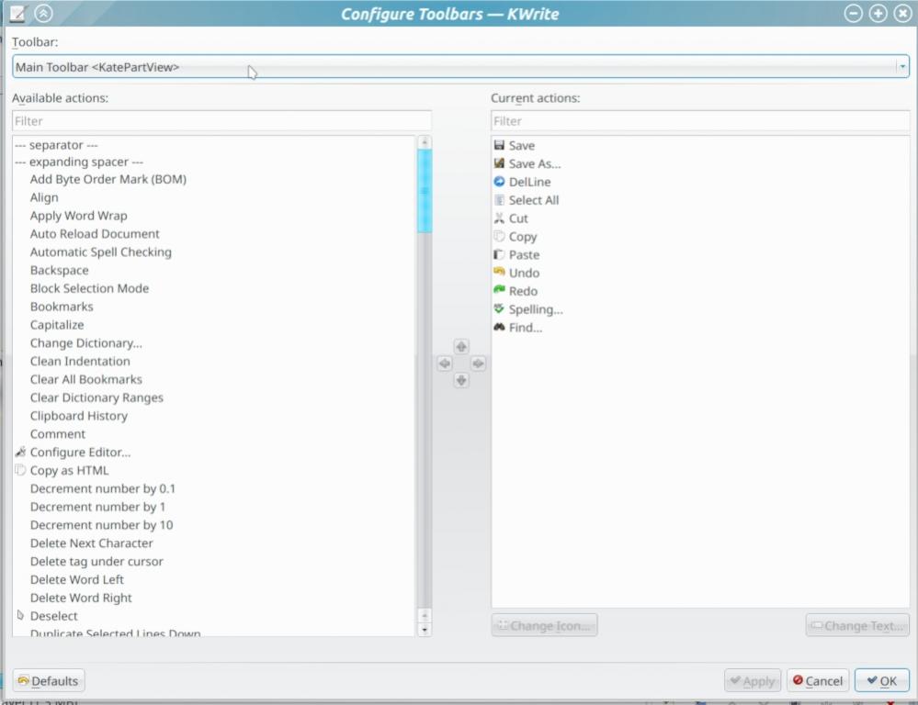Click the scrollbar up arrow

point(425,142)
